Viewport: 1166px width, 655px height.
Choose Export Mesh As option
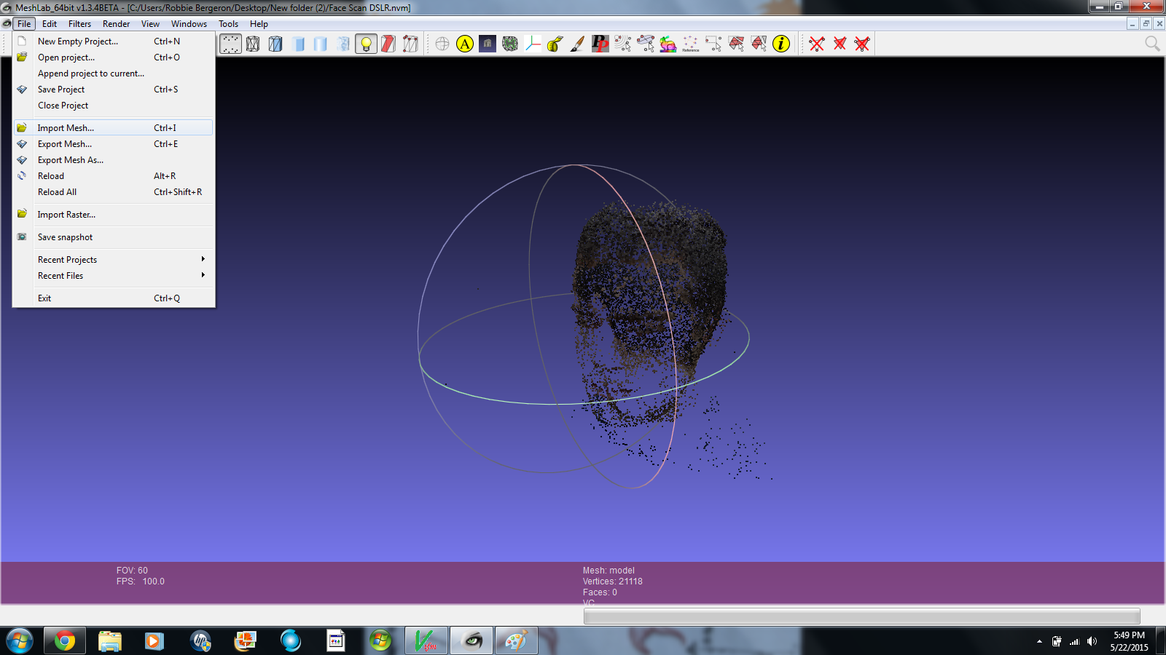tap(114, 160)
